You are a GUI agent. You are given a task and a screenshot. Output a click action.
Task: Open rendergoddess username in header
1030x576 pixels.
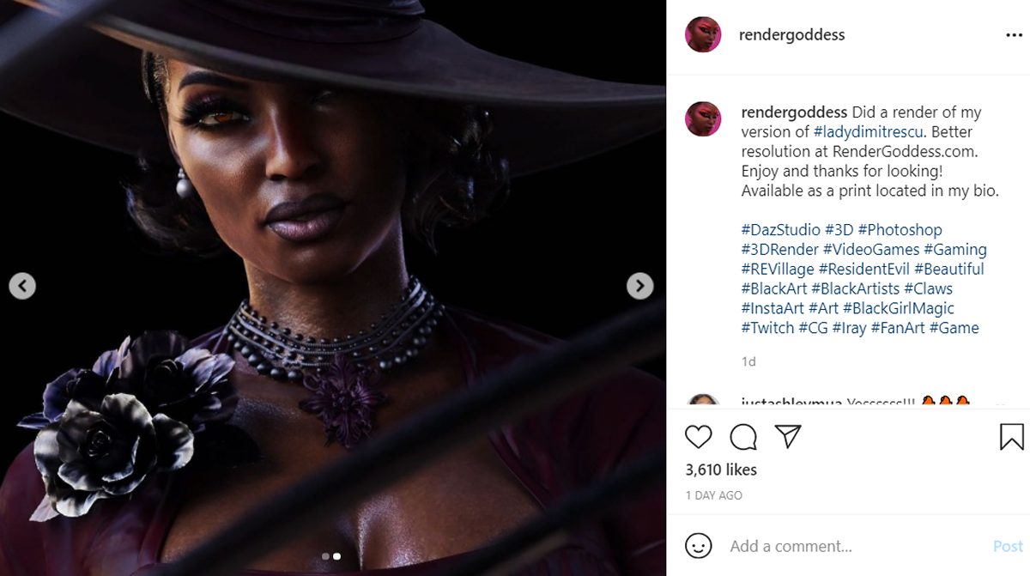coord(791,35)
